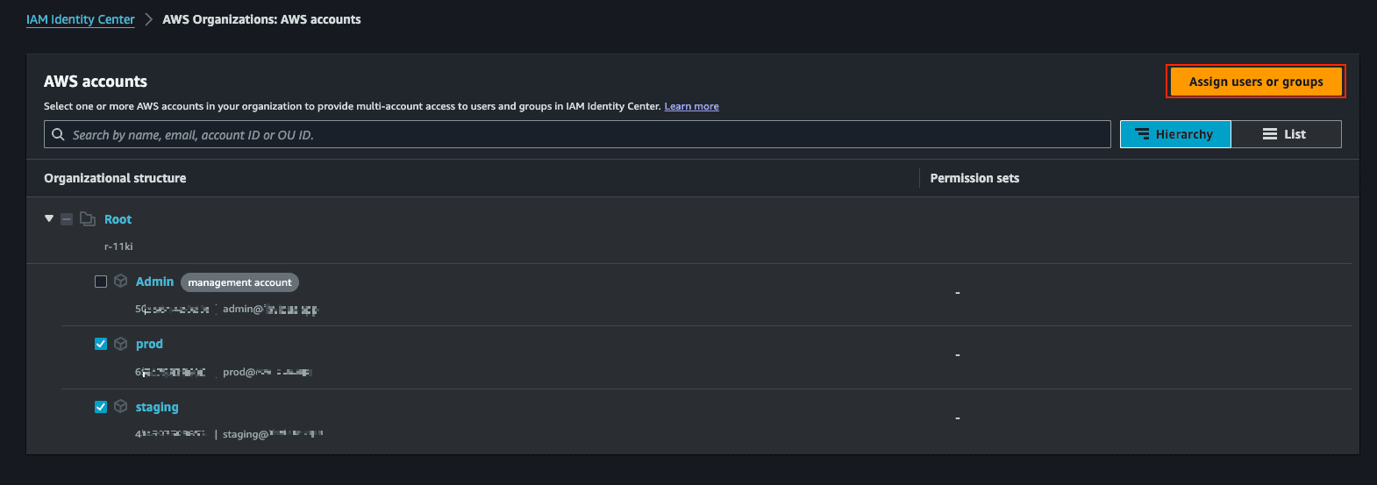This screenshot has height=485, width=1377.
Task: Click the staging account cube icon
Action: (x=121, y=407)
